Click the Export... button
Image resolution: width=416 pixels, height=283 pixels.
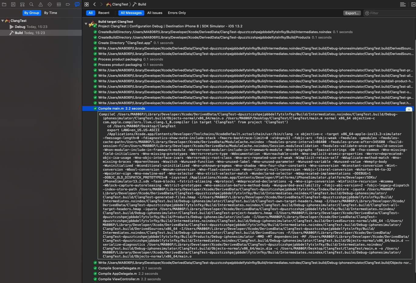(352, 13)
